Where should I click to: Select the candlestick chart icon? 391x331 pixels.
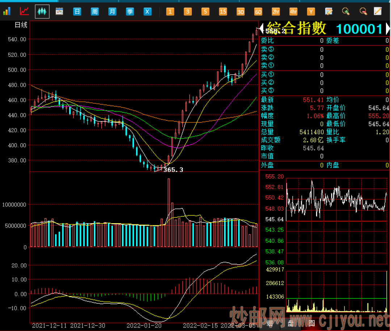point(42,12)
